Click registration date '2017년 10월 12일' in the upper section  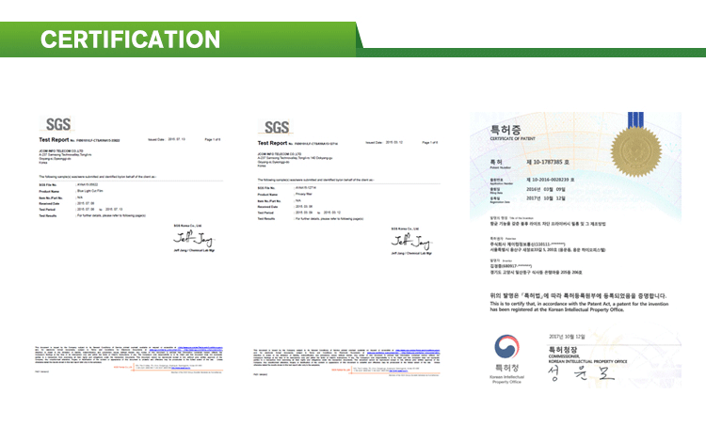point(546,198)
